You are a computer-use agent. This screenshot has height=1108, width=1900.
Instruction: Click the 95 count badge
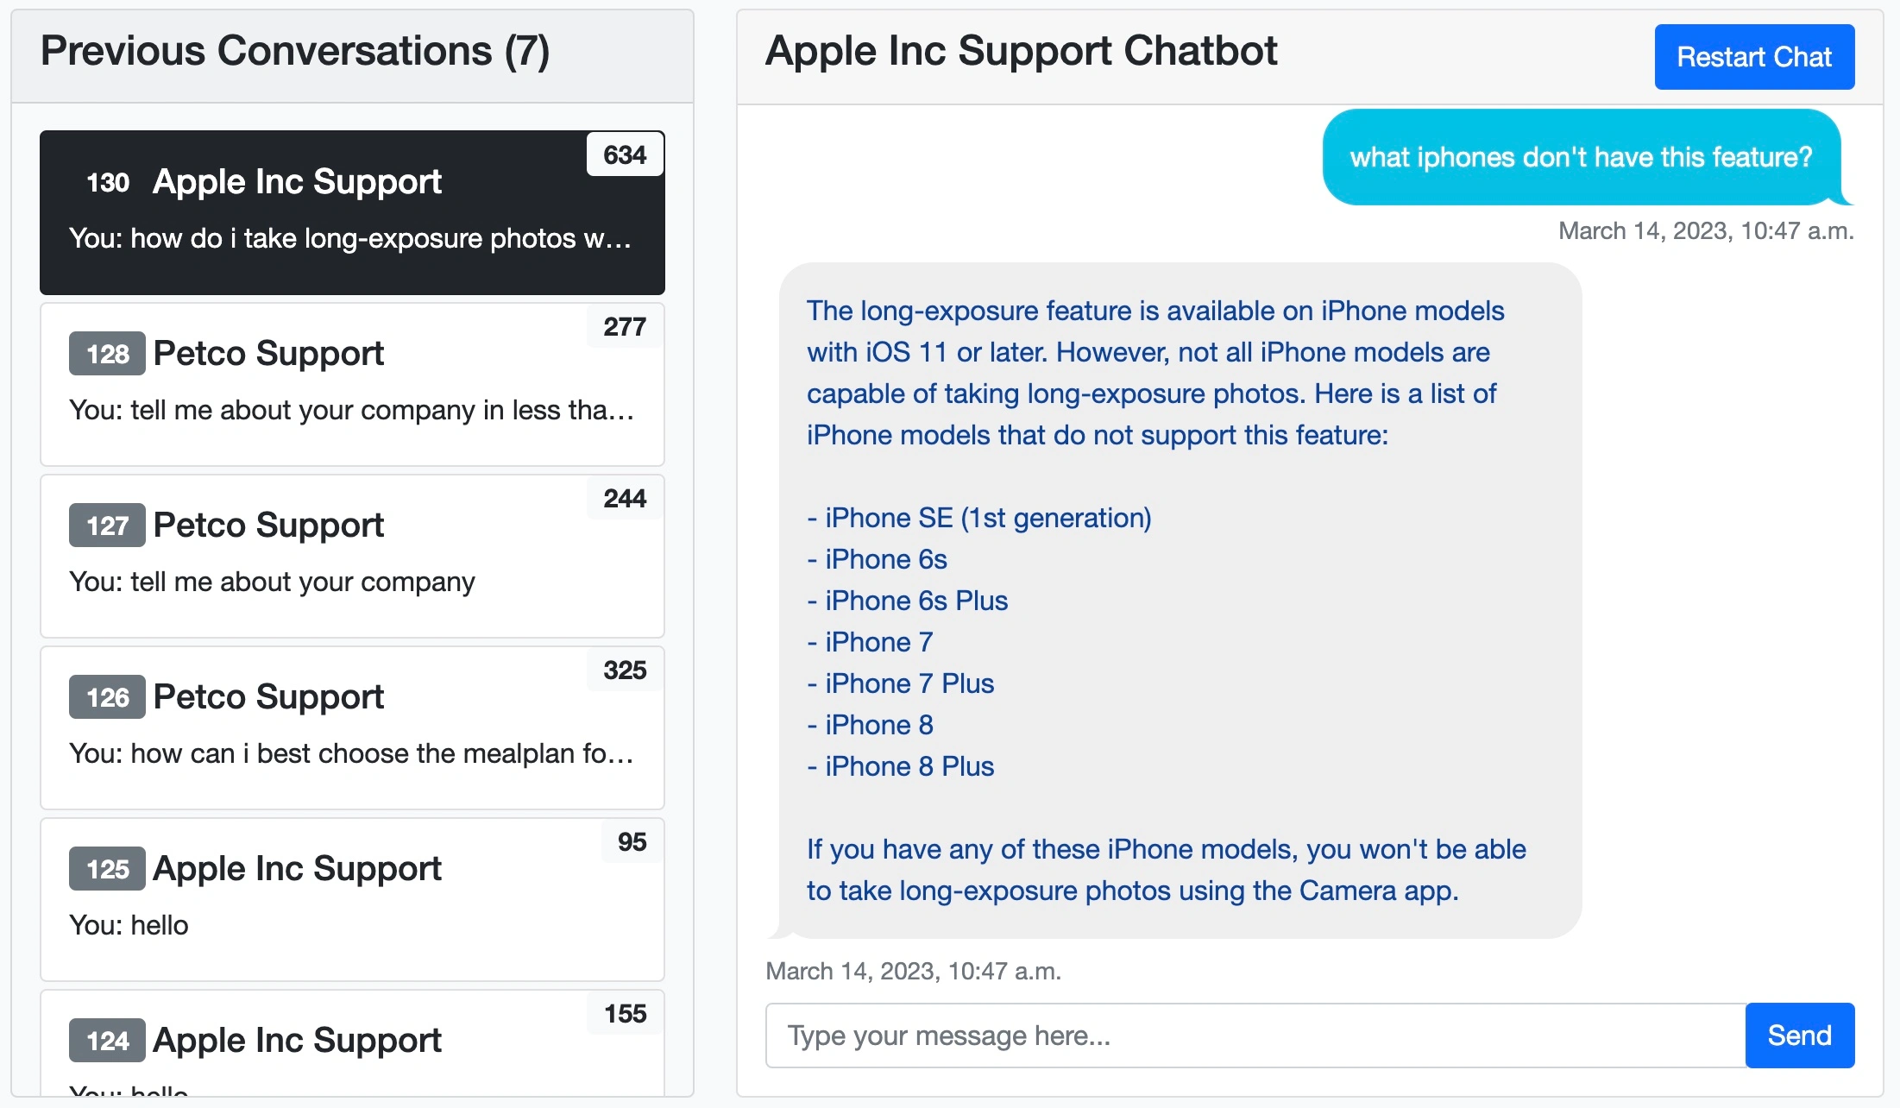(632, 841)
